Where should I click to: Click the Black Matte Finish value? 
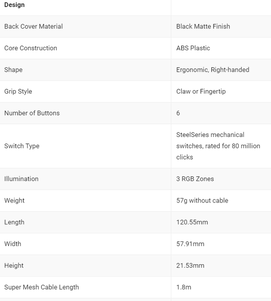(x=203, y=27)
